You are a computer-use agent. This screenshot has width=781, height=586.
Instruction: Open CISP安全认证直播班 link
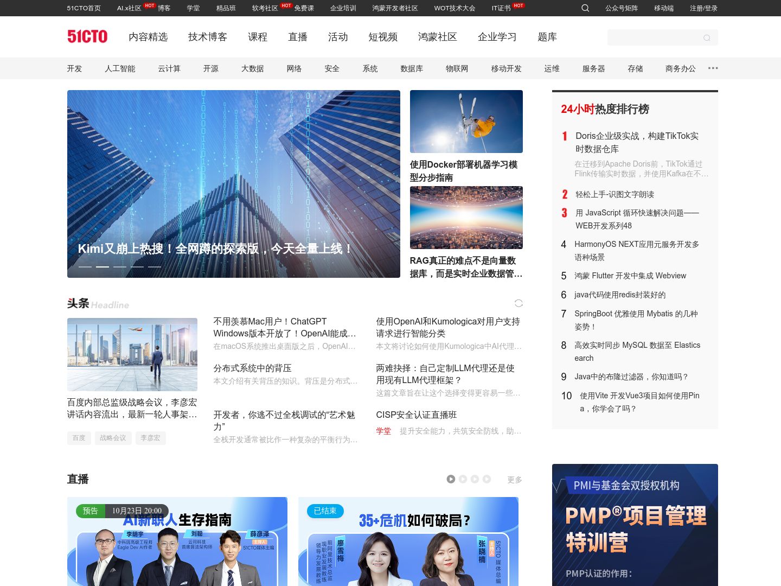[x=417, y=415]
